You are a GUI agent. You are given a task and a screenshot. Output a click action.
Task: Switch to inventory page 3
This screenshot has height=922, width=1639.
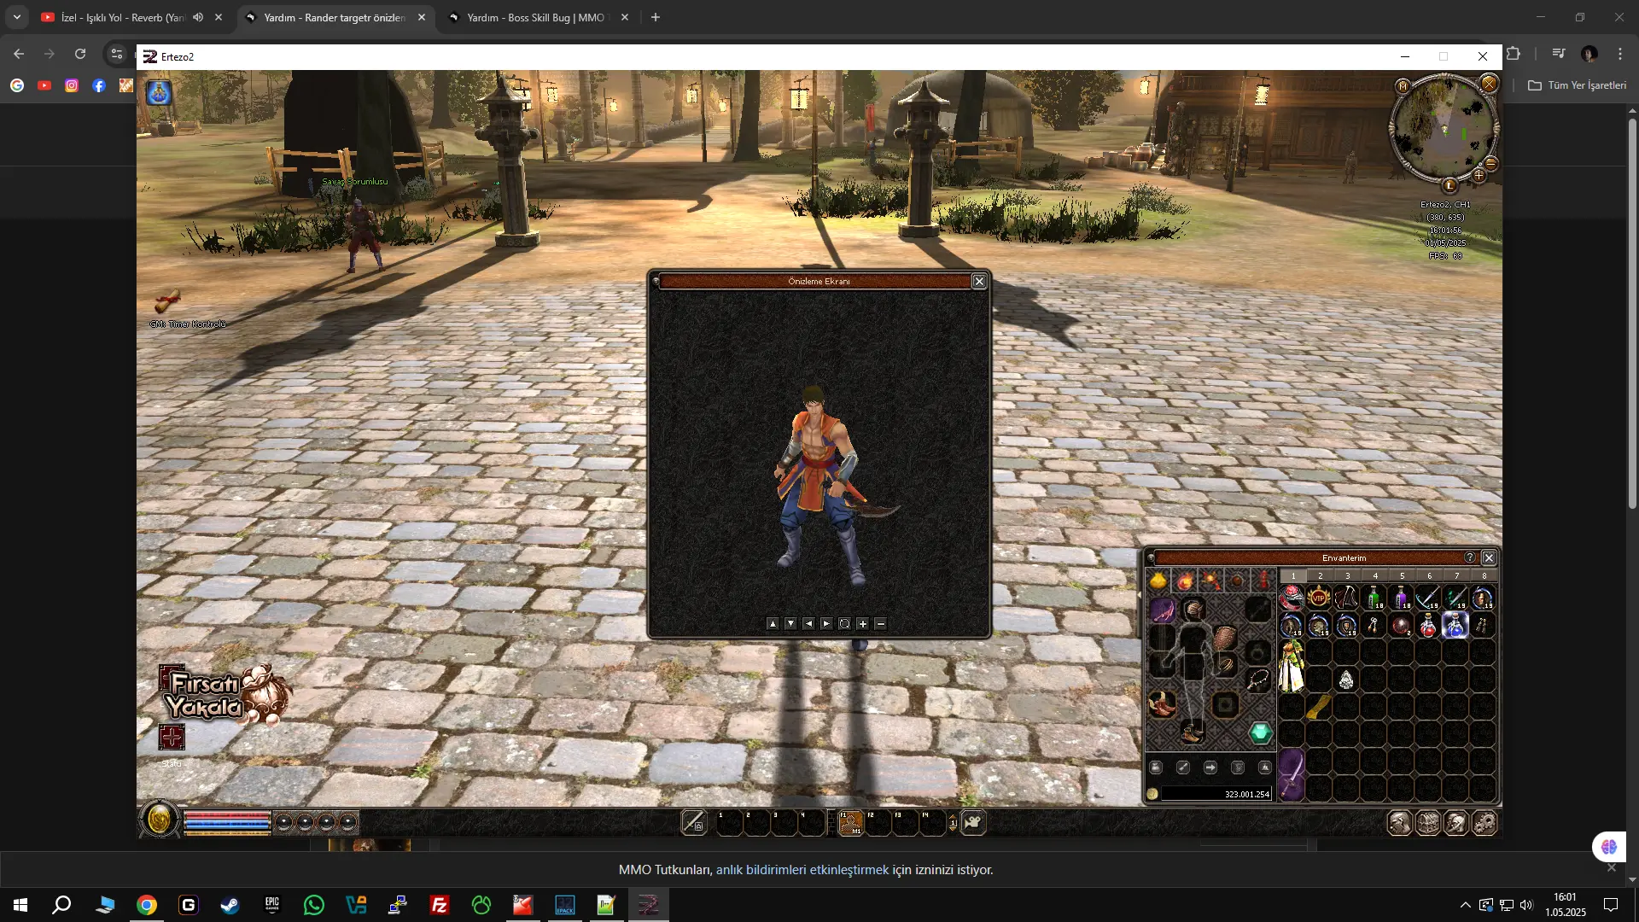[1348, 575]
